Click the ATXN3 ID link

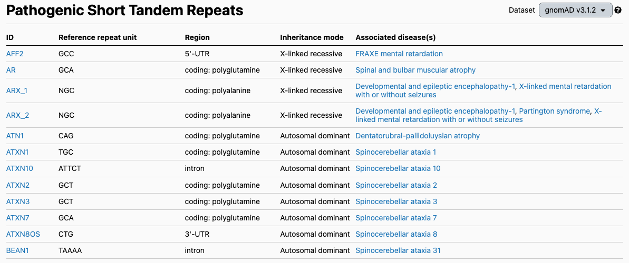(17, 201)
